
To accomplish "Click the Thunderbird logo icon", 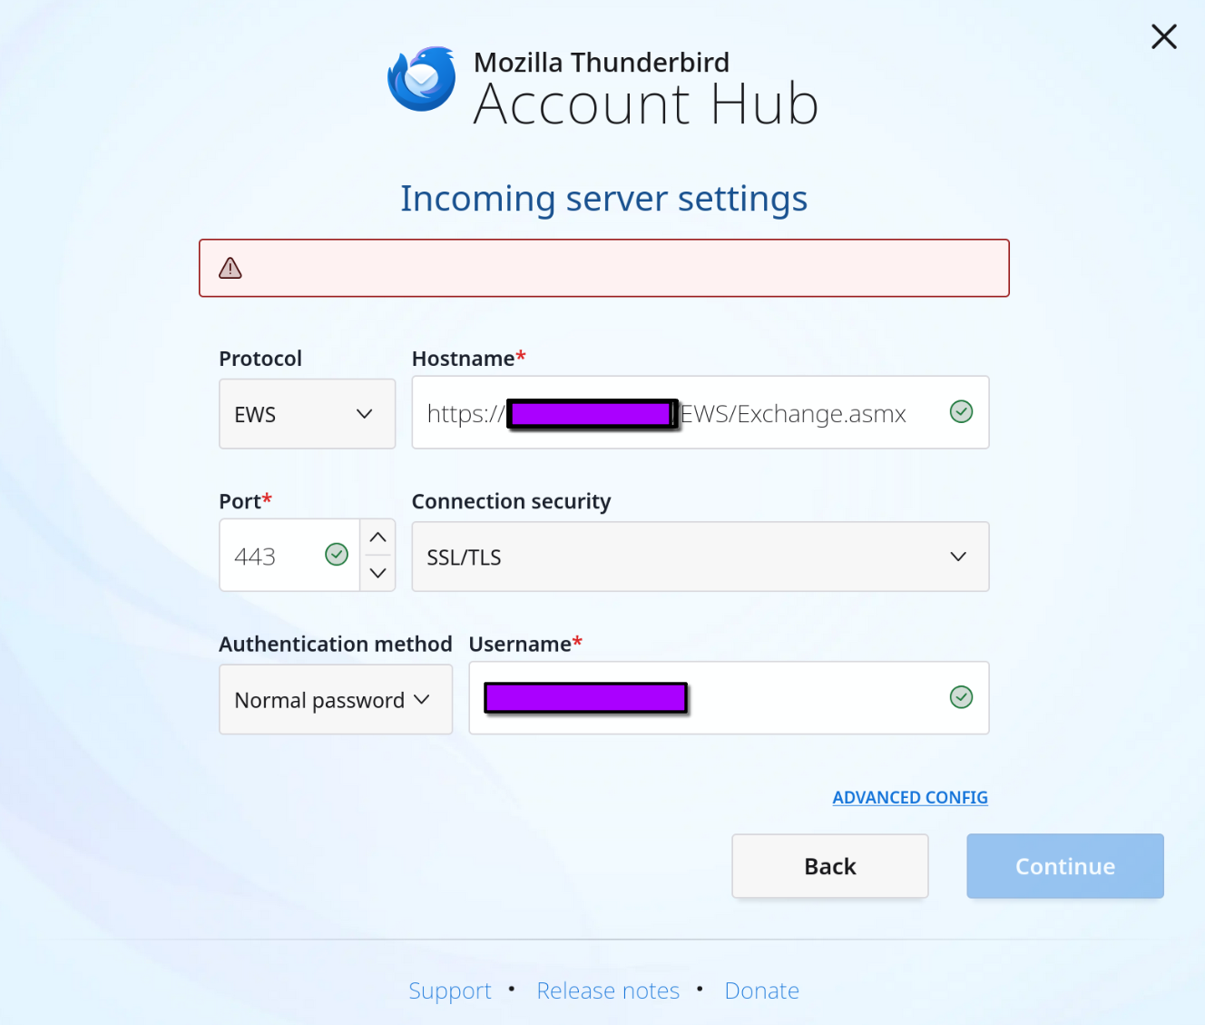I will click(x=422, y=79).
